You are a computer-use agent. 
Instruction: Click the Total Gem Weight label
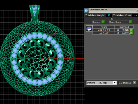click(95, 15)
